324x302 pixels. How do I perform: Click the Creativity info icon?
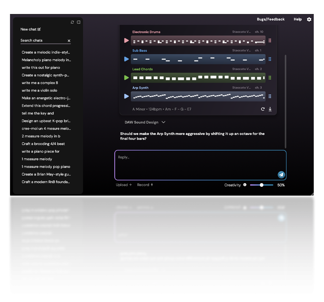[x=245, y=185]
